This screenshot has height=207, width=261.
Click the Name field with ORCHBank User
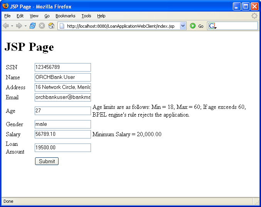coord(63,77)
